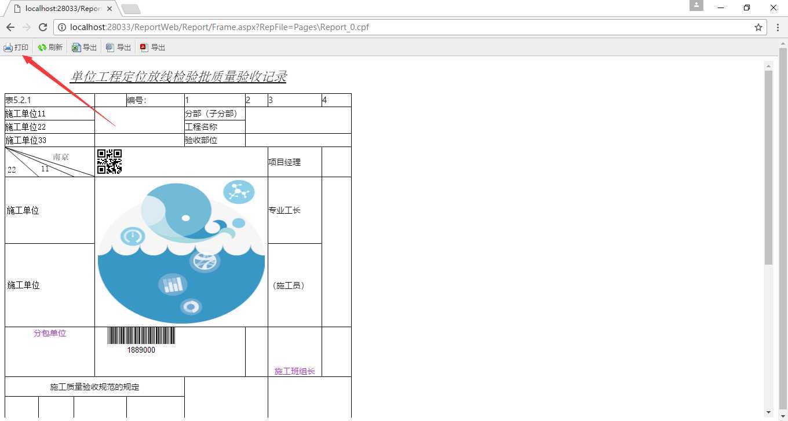Screen dimensions: 788x421
Task: Click cell 项目经理
Action: click(295, 162)
